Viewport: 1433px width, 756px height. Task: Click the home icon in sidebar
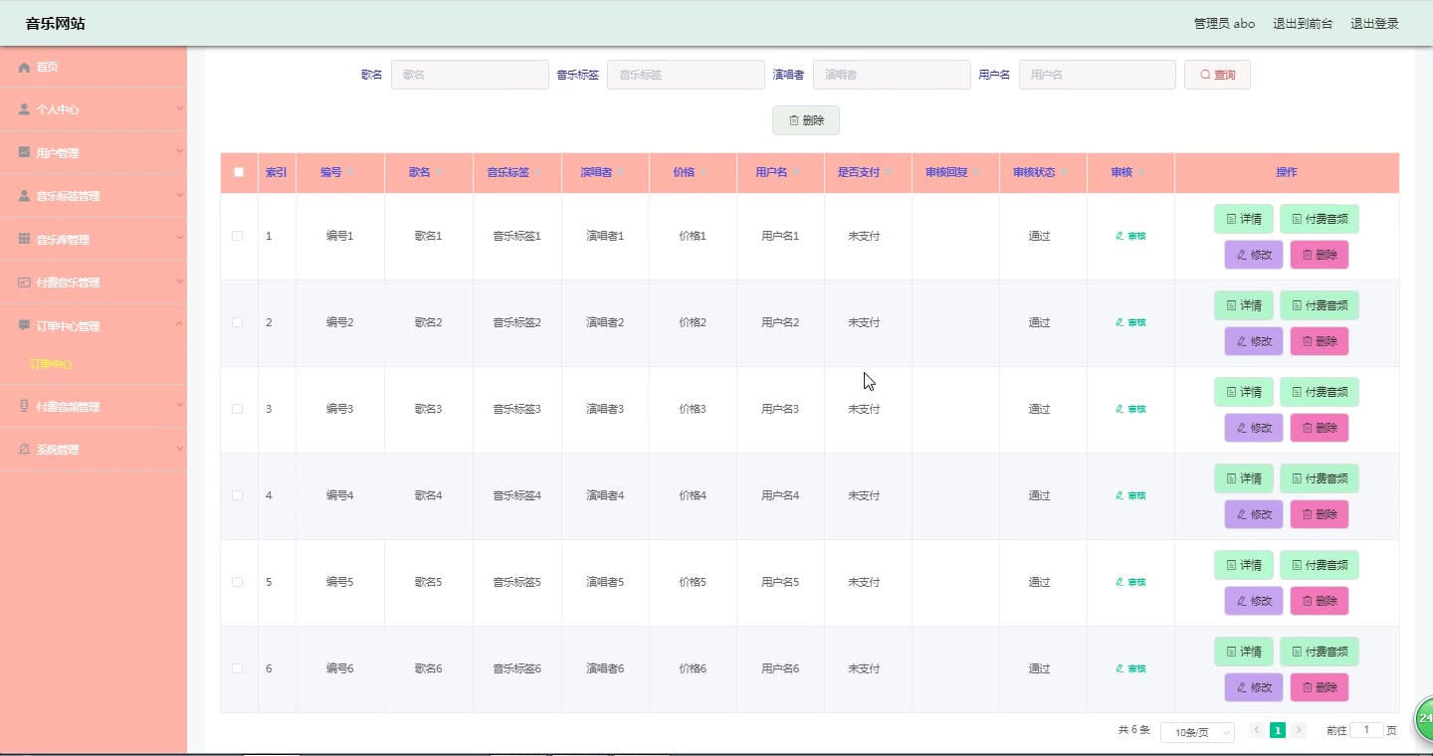click(x=24, y=67)
